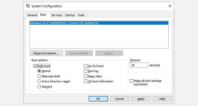Pick Active Directory repair option
The height and width of the screenshot is (106, 198).
coord(39,81)
